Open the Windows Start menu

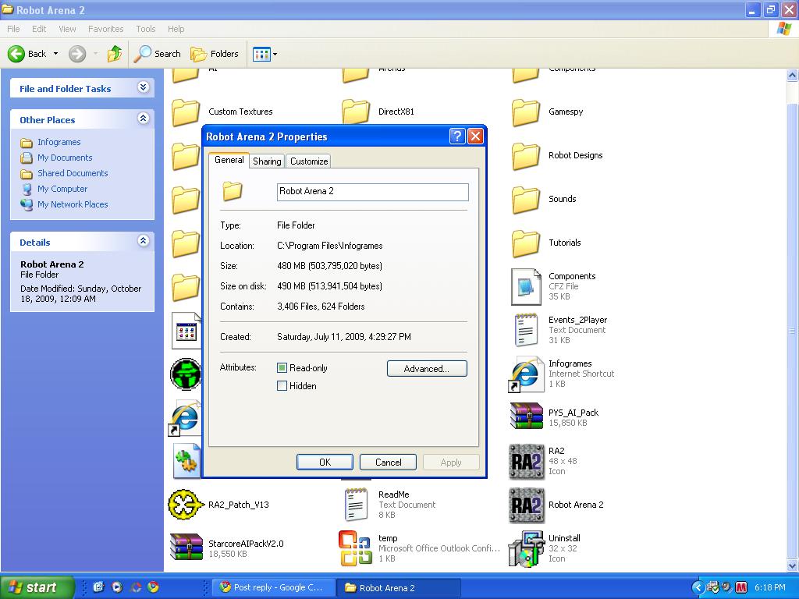point(37,587)
